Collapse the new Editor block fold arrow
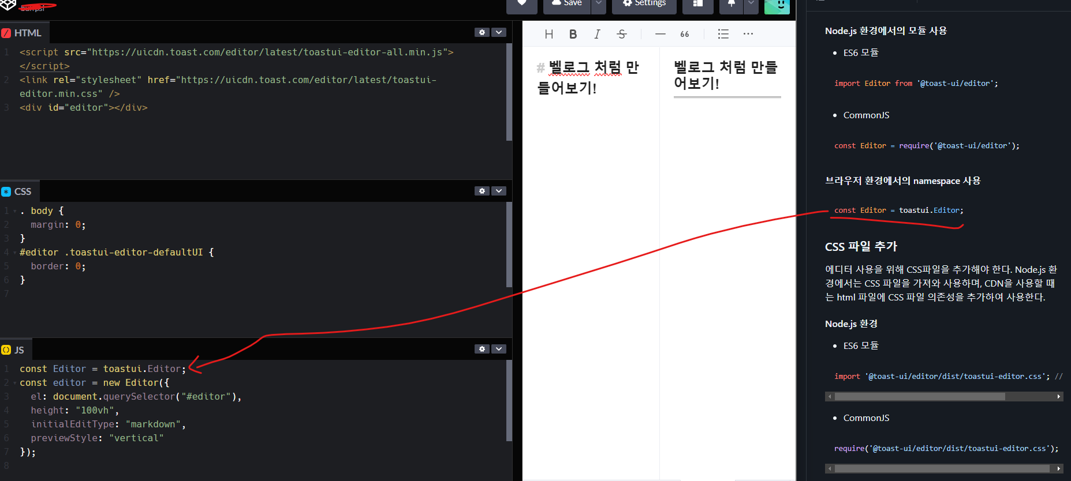The width and height of the screenshot is (1071, 481). point(14,383)
